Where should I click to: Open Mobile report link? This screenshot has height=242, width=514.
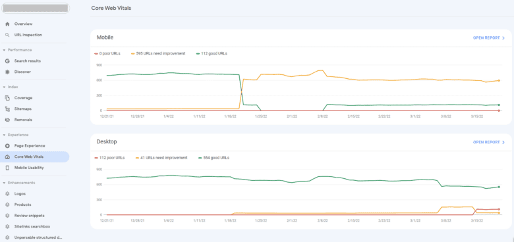coord(489,38)
